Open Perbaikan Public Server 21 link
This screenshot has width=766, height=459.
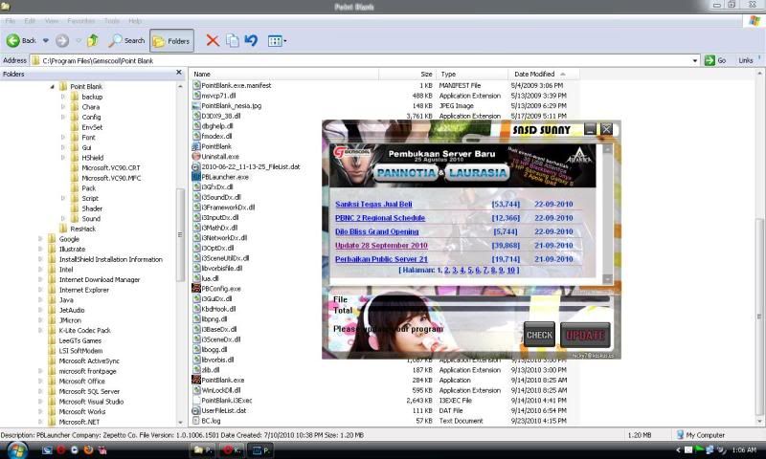pos(381,259)
